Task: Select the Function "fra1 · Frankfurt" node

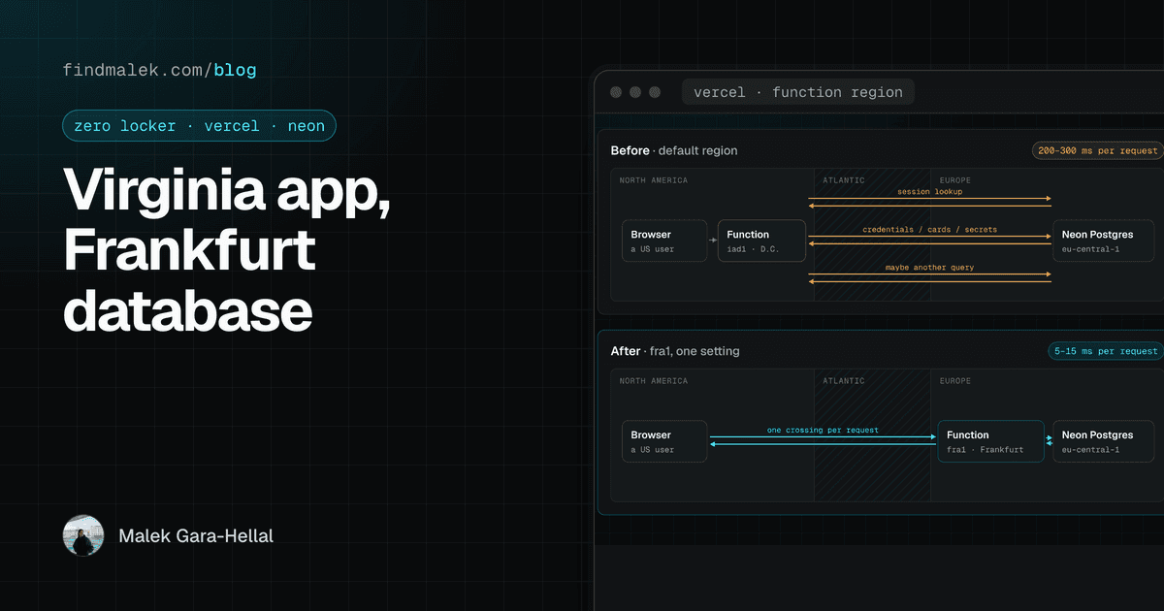Action: point(990,441)
